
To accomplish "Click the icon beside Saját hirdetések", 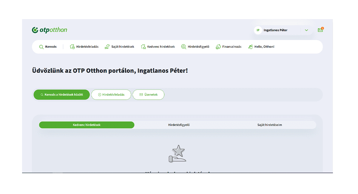I will coord(107,47).
